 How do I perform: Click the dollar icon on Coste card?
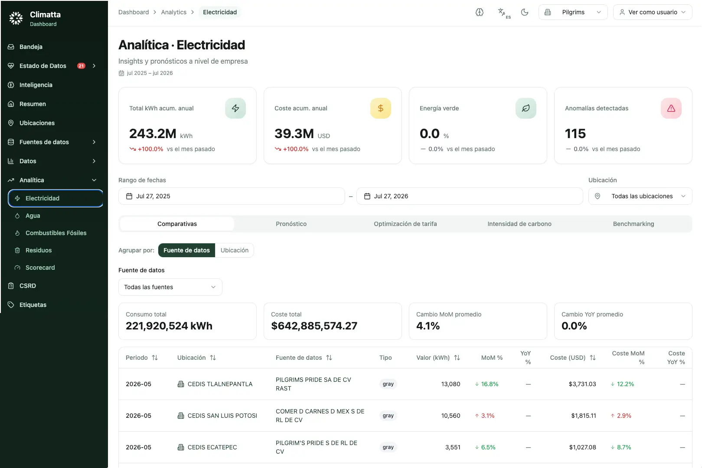[381, 108]
